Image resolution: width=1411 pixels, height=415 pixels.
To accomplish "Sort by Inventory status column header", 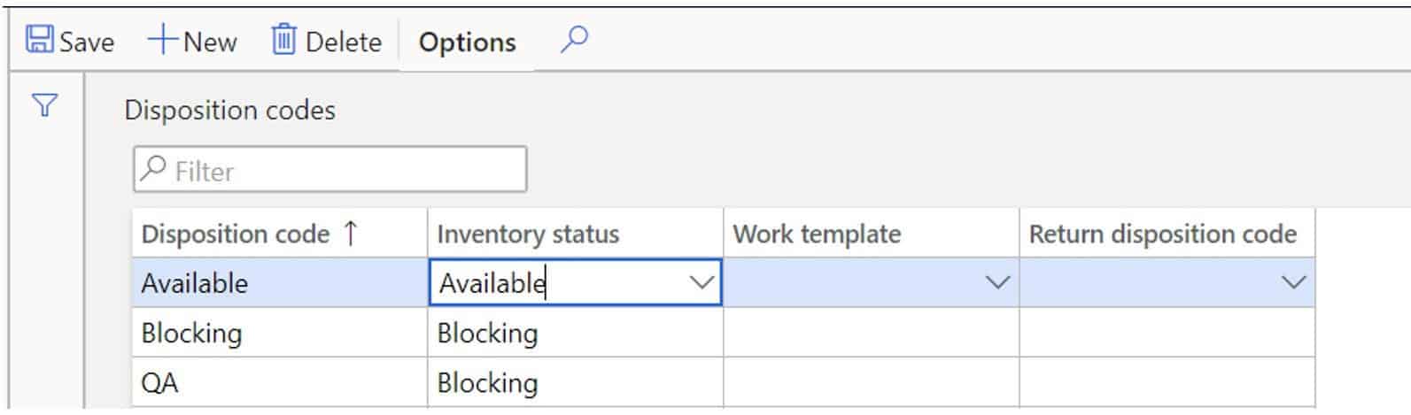I will point(528,234).
